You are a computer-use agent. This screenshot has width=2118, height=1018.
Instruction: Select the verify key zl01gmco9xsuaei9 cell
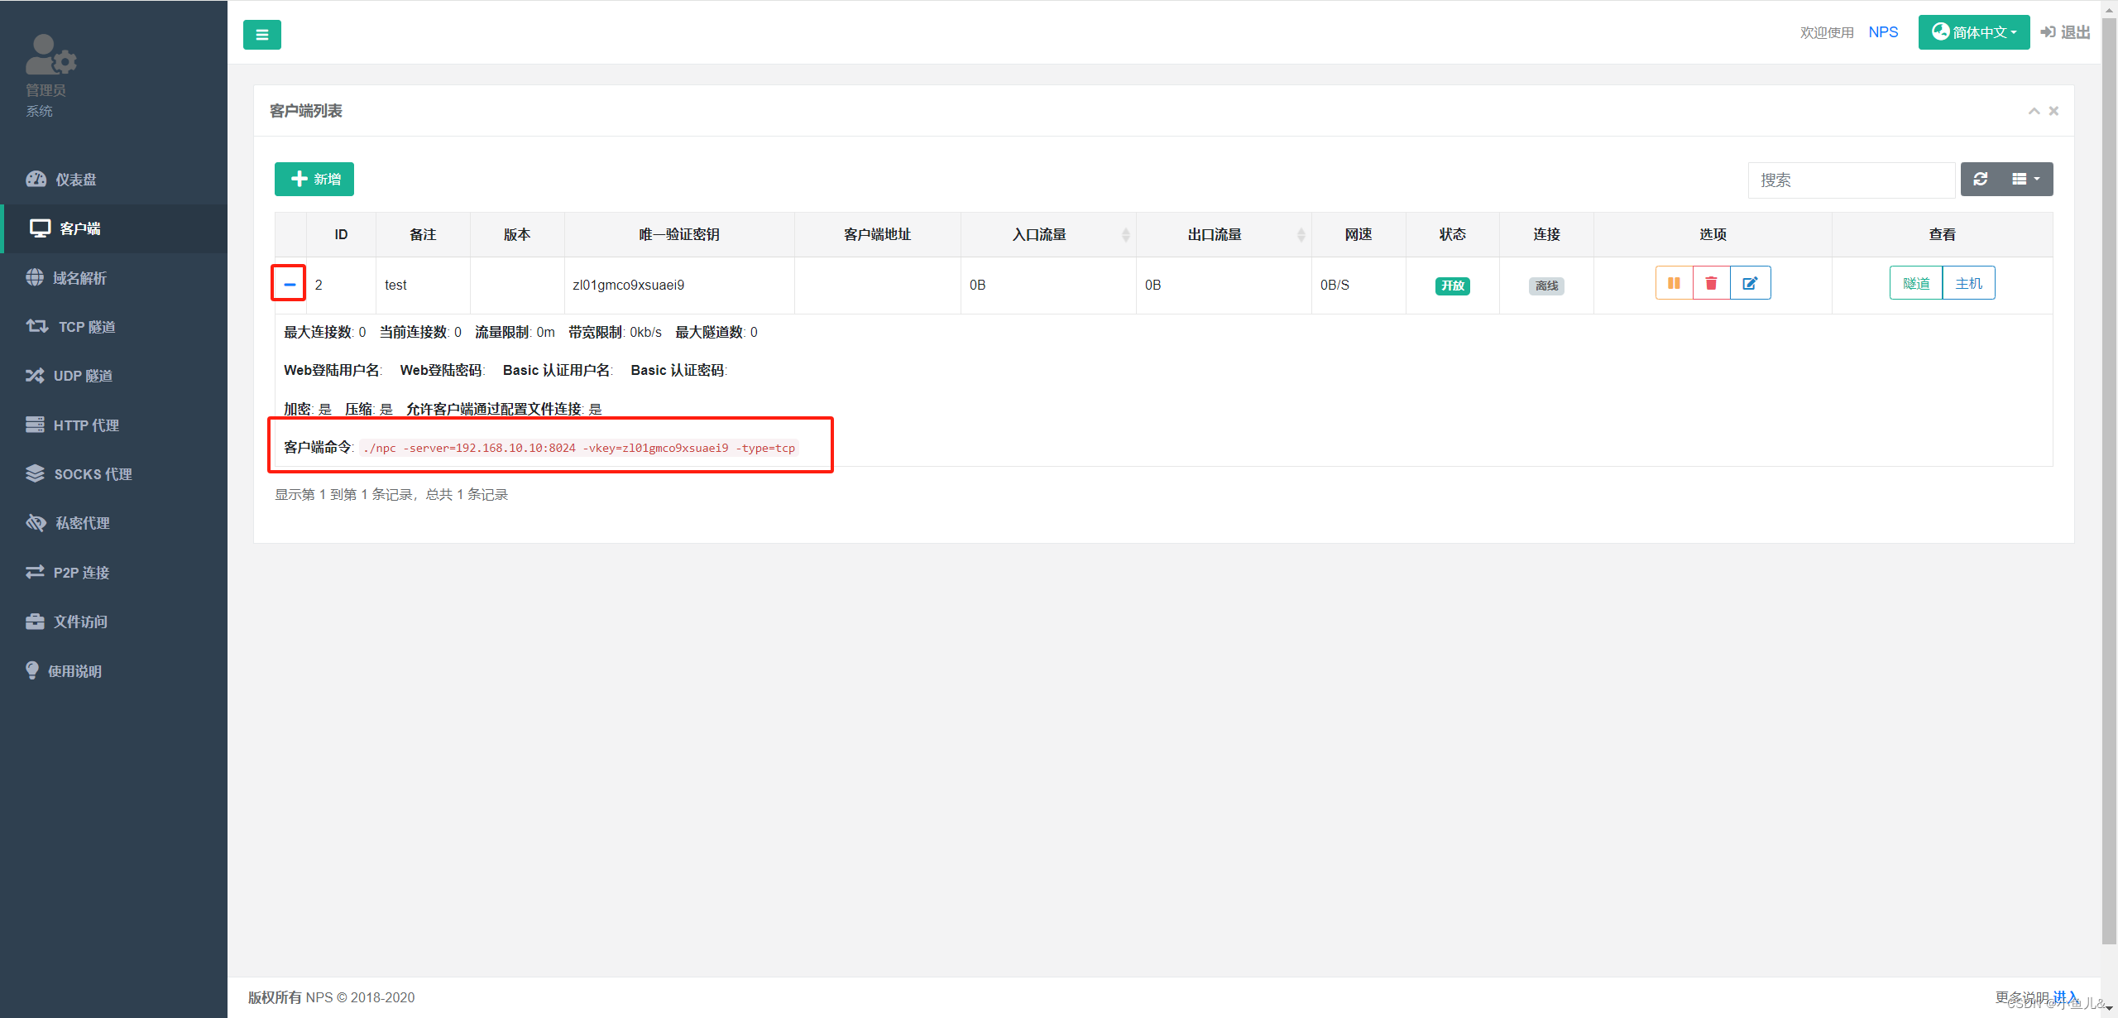click(679, 285)
